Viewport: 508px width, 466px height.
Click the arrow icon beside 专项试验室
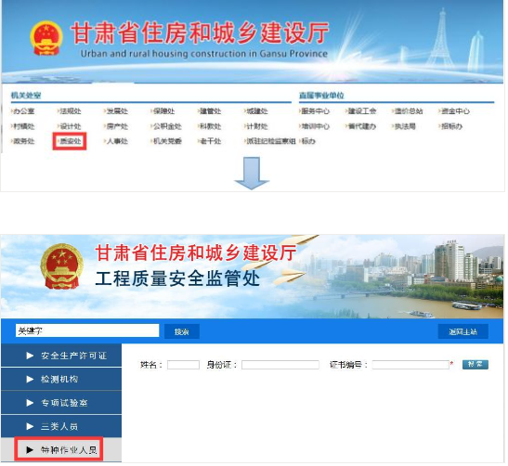point(30,403)
